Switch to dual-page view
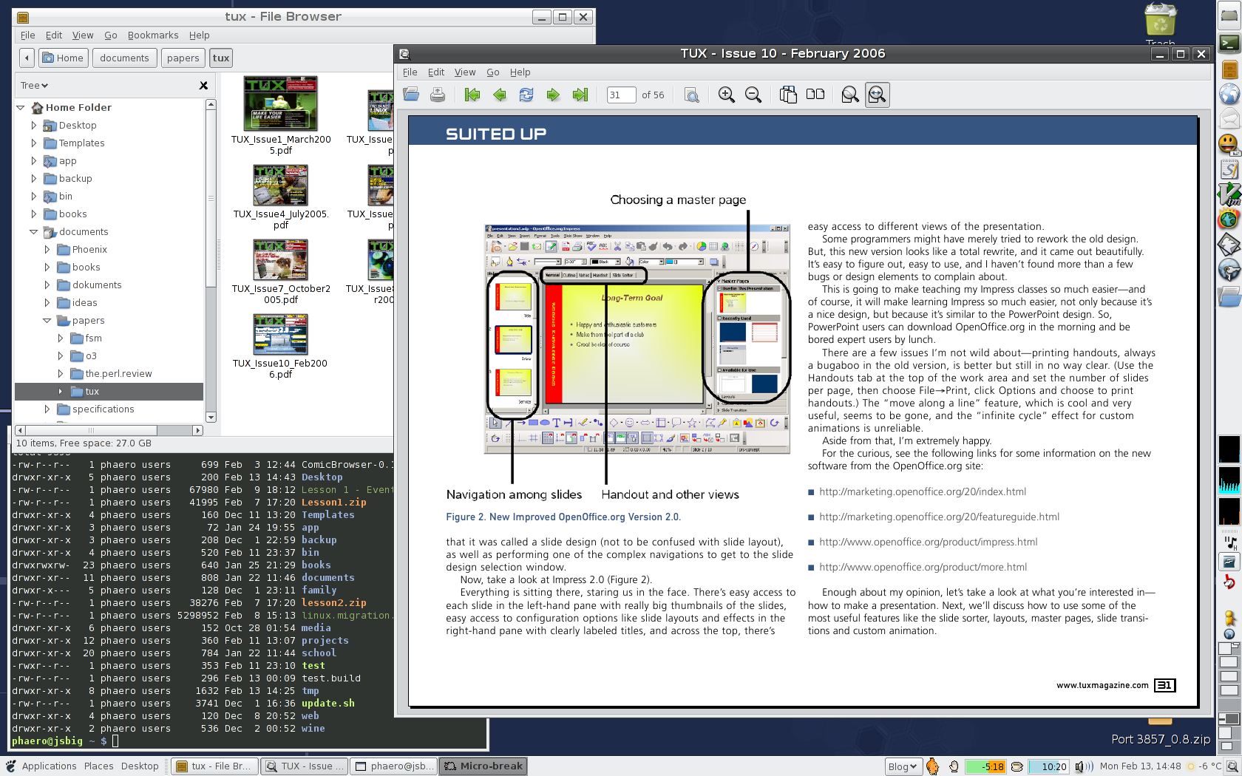This screenshot has height=776, width=1242. (815, 95)
